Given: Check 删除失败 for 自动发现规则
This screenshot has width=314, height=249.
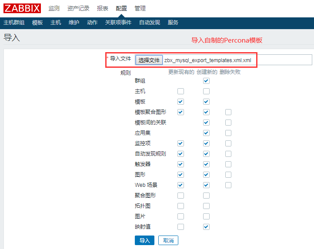Looking at the screenshot, I should tap(228, 154).
